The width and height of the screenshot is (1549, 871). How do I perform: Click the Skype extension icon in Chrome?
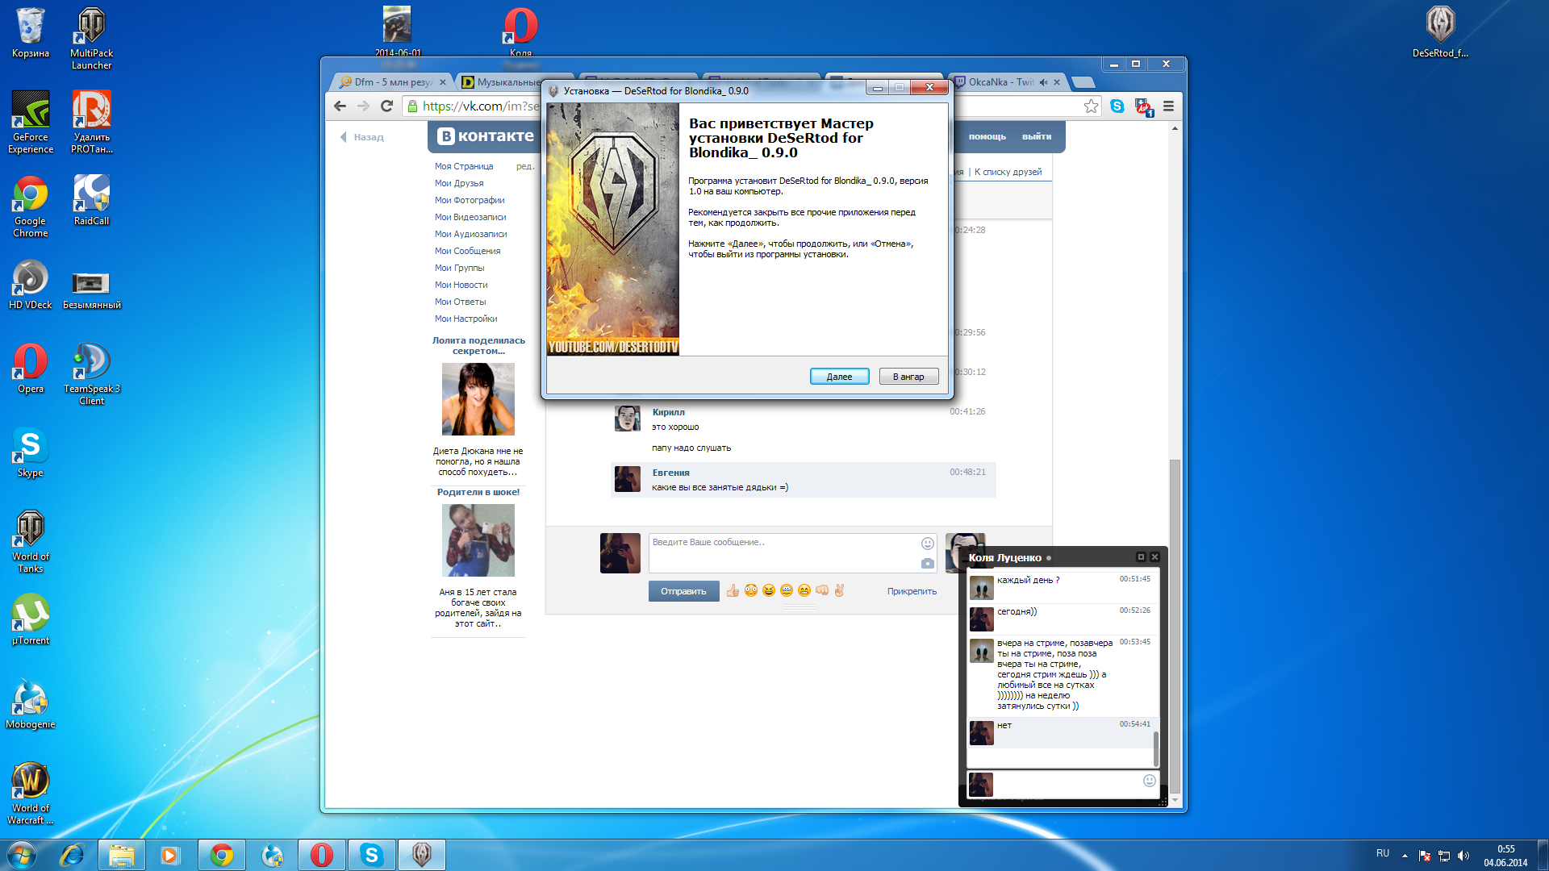pos(1117,106)
